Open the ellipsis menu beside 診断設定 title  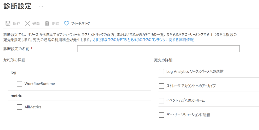[41, 6]
